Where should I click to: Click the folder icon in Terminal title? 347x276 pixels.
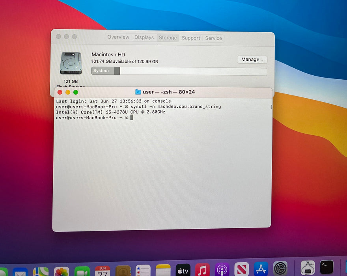[138, 91]
